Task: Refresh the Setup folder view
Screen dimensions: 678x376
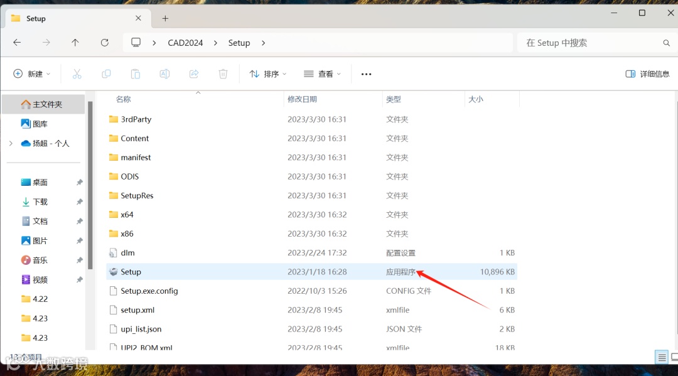Action: pyautogui.click(x=105, y=42)
